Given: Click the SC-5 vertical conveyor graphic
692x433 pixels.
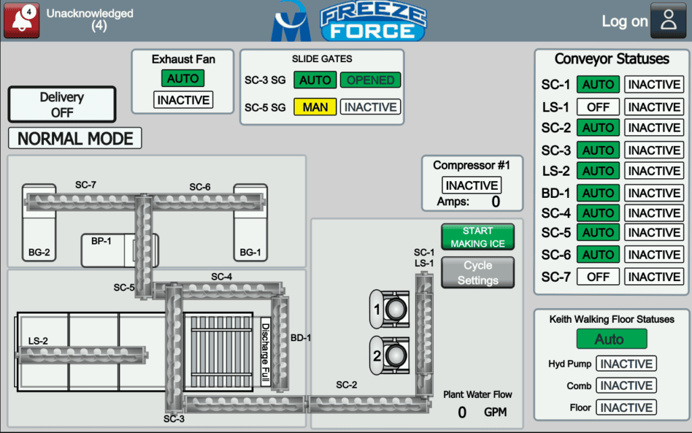Looking at the screenshot, I should [x=143, y=247].
